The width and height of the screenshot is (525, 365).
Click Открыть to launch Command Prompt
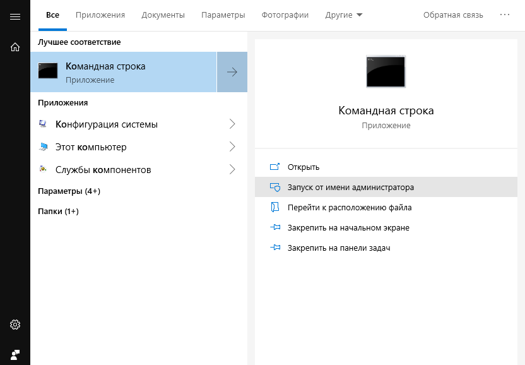click(303, 167)
